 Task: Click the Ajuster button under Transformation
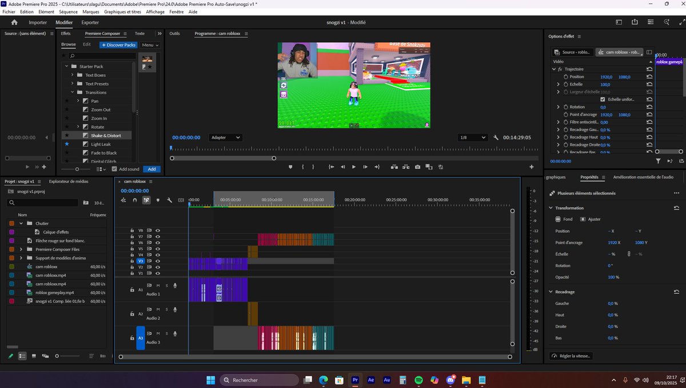click(x=591, y=219)
